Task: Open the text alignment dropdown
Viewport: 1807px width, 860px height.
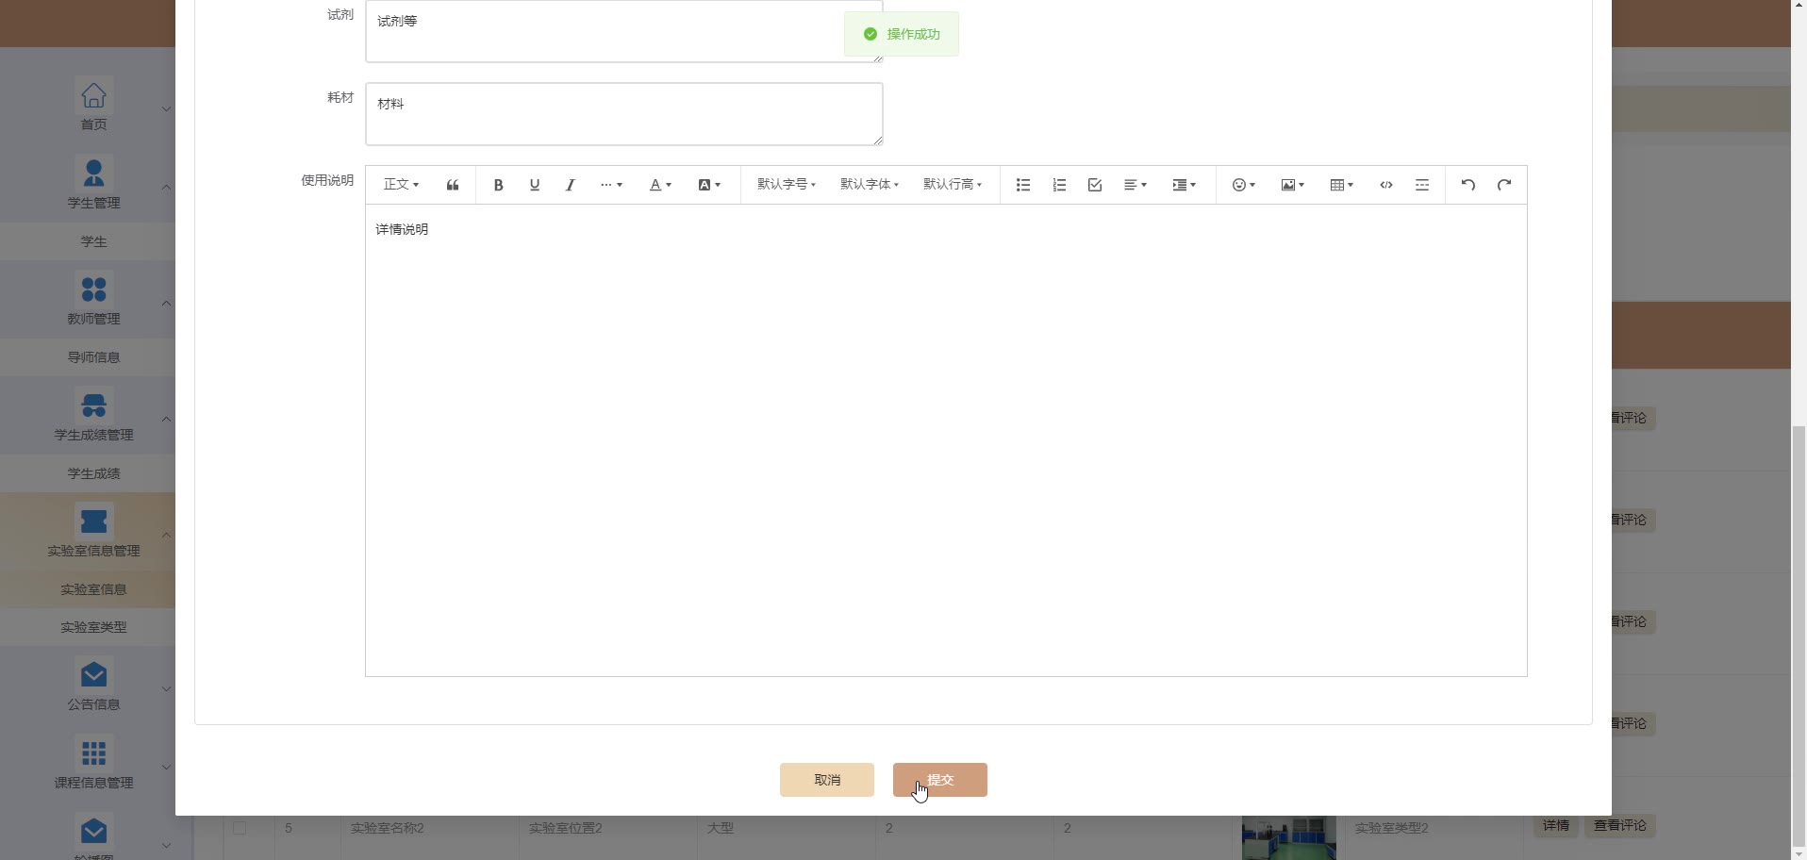Action: tap(1136, 185)
